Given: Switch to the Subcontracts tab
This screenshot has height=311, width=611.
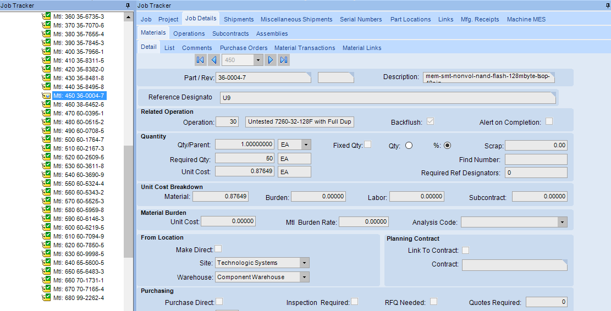Looking at the screenshot, I should pos(230,34).
